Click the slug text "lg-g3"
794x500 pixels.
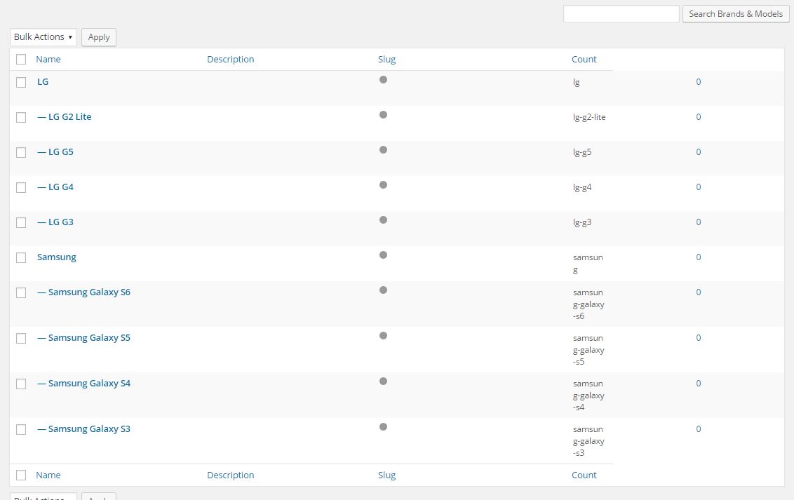point(582,223)
